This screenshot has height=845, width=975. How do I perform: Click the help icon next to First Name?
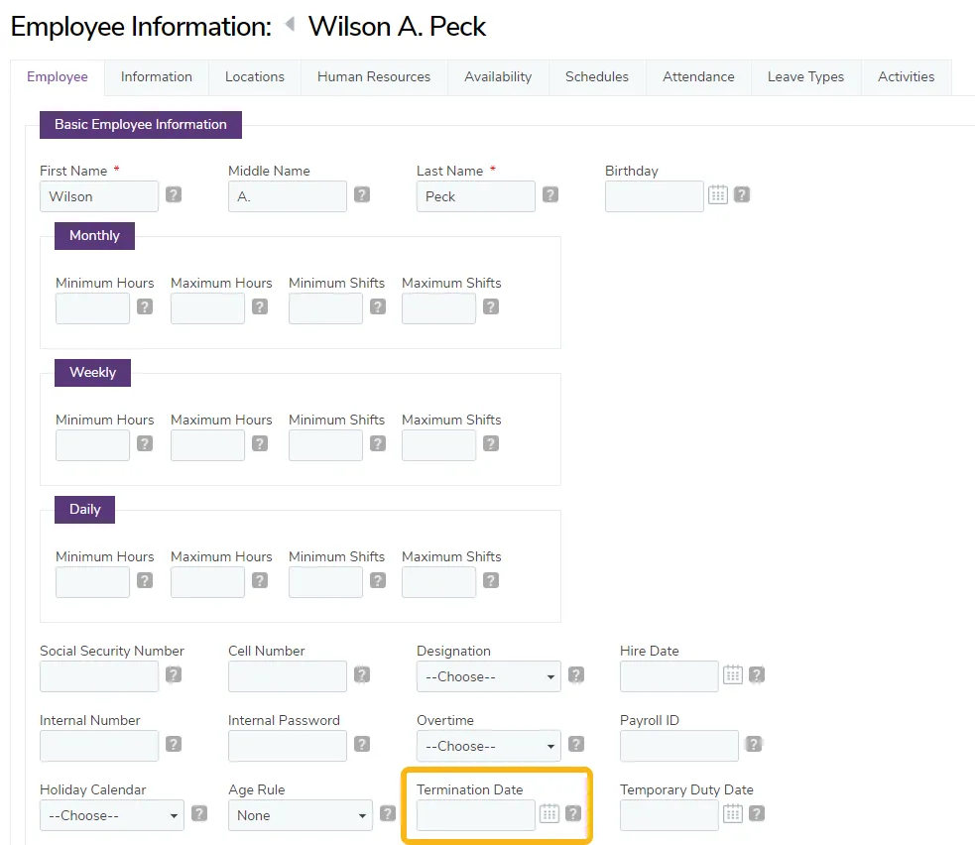[x=174, y=194]
